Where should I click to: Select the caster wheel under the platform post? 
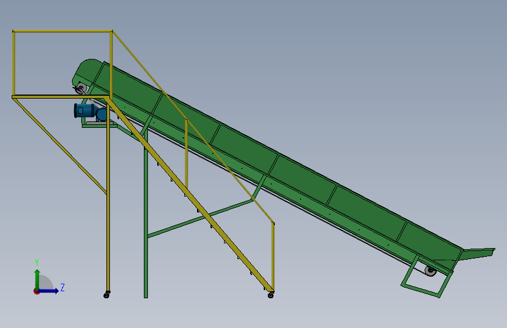click(x=106, y=294)
